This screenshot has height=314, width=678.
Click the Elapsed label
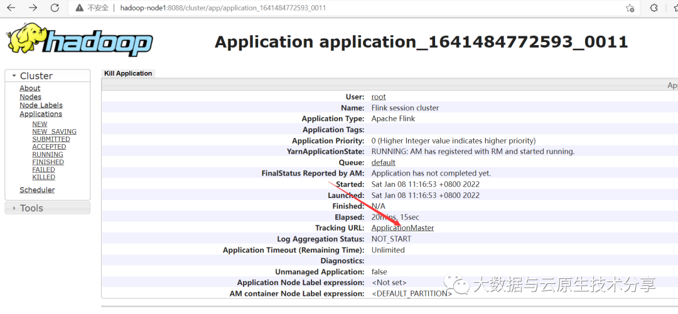pos(350,217)
